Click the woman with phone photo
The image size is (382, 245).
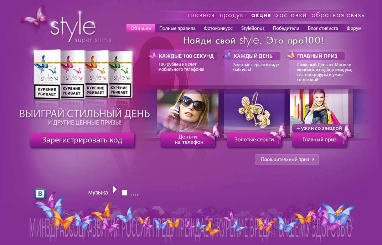click(187, 111)
